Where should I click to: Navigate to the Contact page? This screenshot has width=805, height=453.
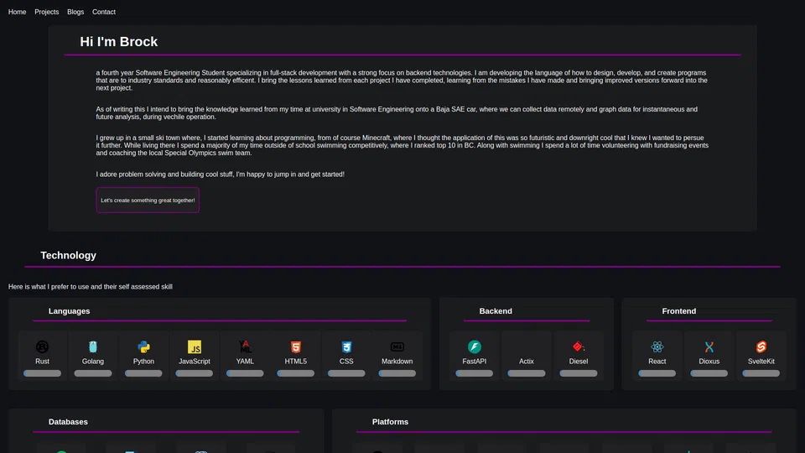tap(104, 12)
